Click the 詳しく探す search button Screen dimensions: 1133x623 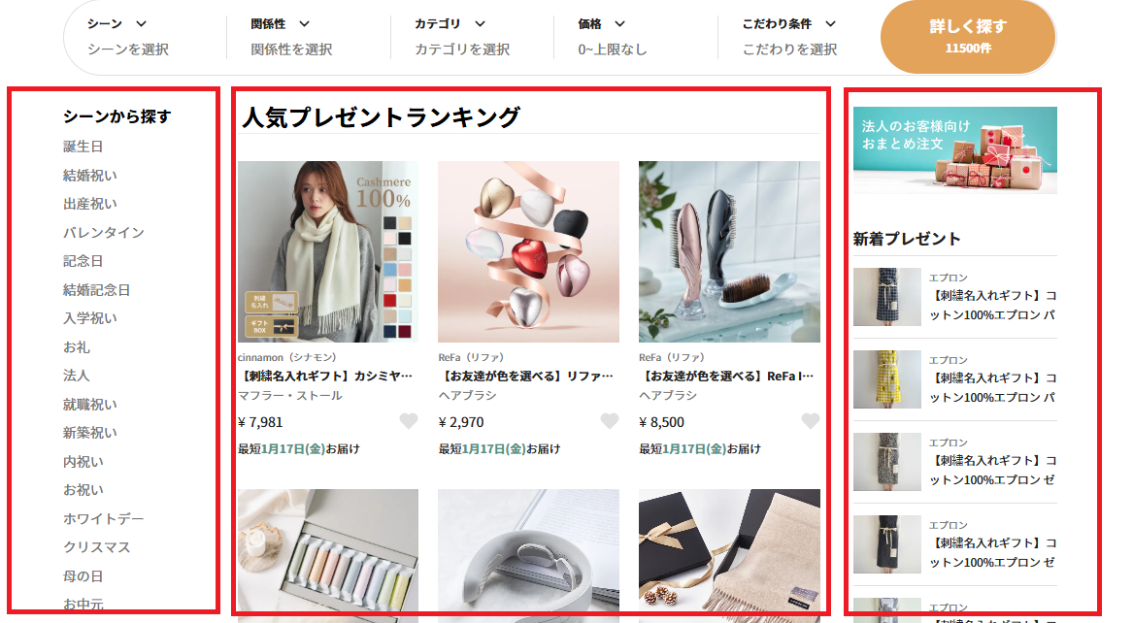pos(967,36)
